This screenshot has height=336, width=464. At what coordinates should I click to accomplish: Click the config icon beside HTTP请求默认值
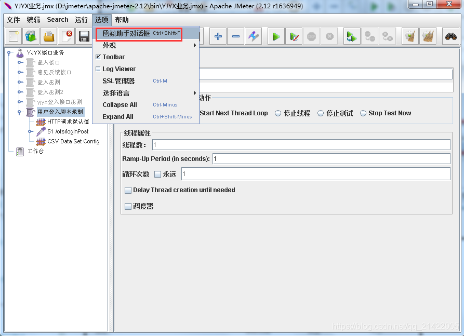[41, 122]
